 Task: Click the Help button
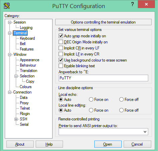click(x=49, y=144)
